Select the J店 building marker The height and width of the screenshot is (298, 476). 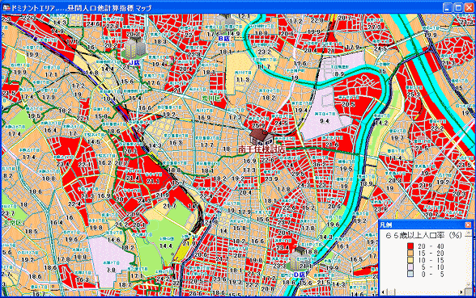134,48
